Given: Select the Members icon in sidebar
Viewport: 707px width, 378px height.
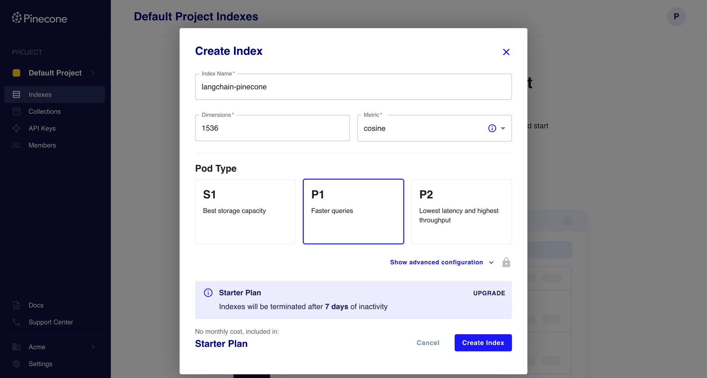Looking at the screenshot, I should pyautogui.click(x=16, y=145).
